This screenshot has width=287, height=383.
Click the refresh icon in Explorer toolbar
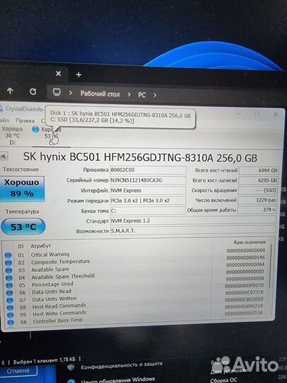click(x=33, y=91)
